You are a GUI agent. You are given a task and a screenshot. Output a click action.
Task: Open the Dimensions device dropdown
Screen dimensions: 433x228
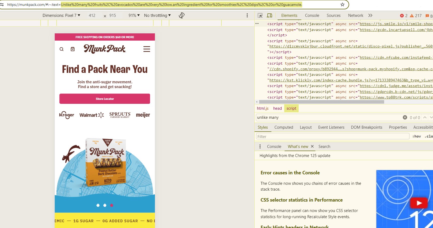[61, 15]
